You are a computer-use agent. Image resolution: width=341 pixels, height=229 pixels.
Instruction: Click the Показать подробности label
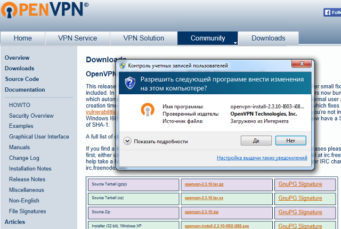click(161, 142)
